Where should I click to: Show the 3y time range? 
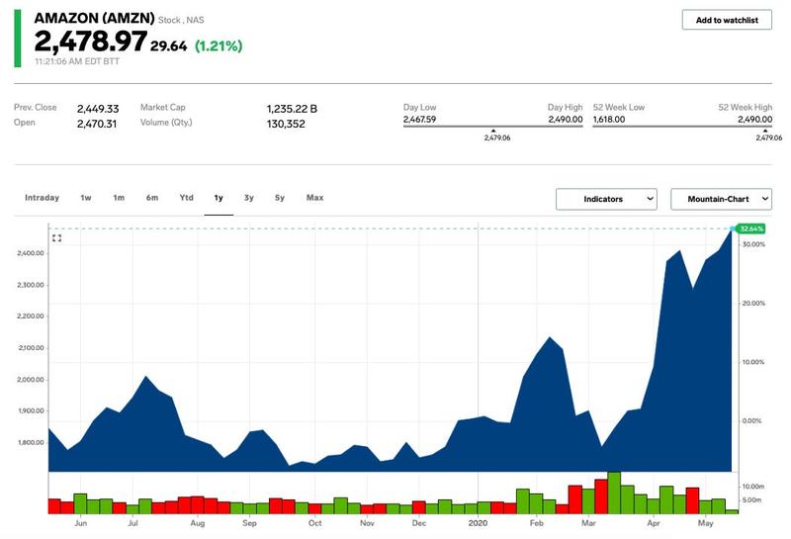tap(249, 198)
